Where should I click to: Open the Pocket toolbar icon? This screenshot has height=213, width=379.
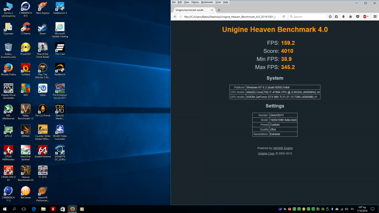point(358,17)
